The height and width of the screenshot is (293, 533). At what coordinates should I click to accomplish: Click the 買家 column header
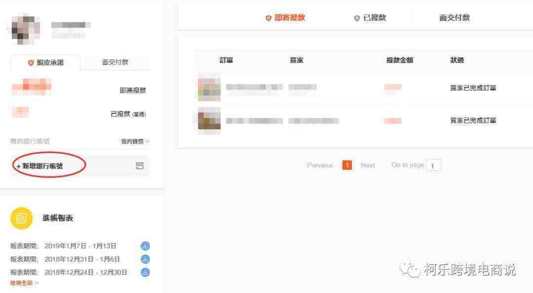[x=296, y=60]
